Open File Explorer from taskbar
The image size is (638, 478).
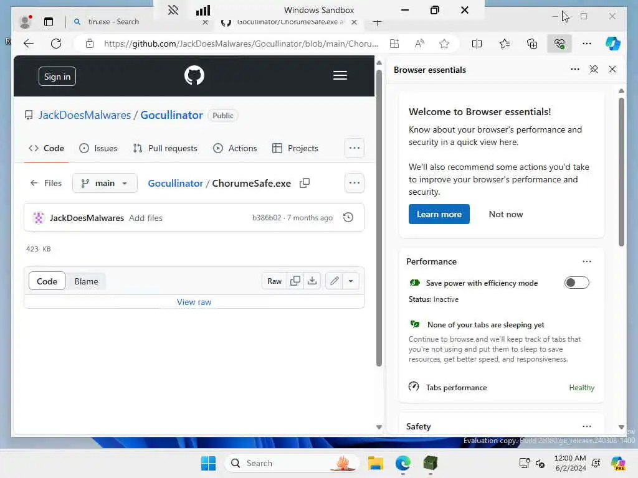click(x=375, y=463)
